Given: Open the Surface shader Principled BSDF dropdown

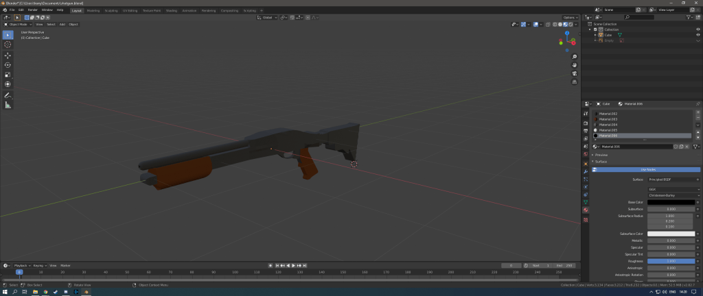Looking at the screenshot, I should tap(671, 180).
